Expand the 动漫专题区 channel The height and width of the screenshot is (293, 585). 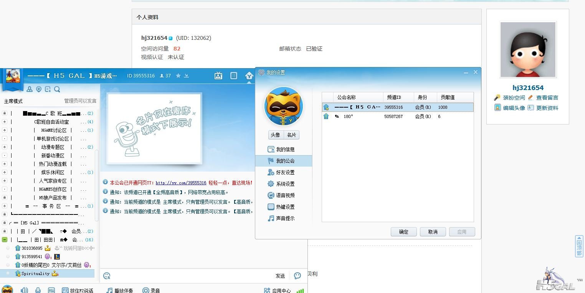(5, 147)
